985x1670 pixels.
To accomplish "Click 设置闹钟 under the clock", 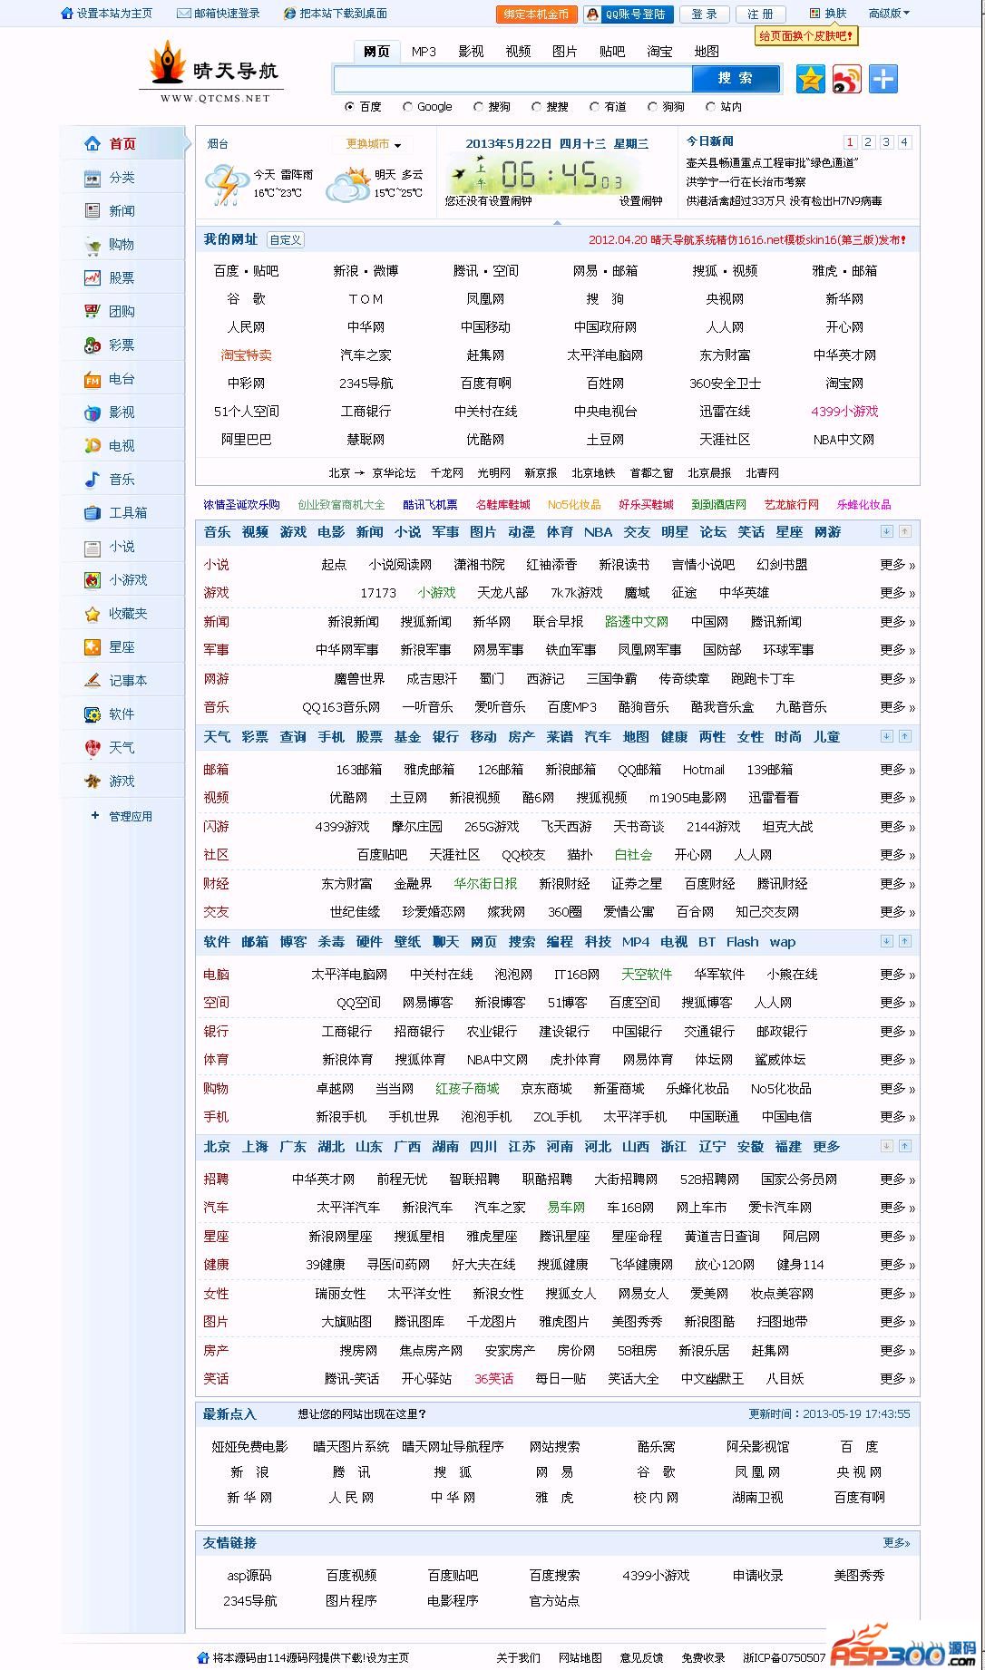I will [640, 201].
